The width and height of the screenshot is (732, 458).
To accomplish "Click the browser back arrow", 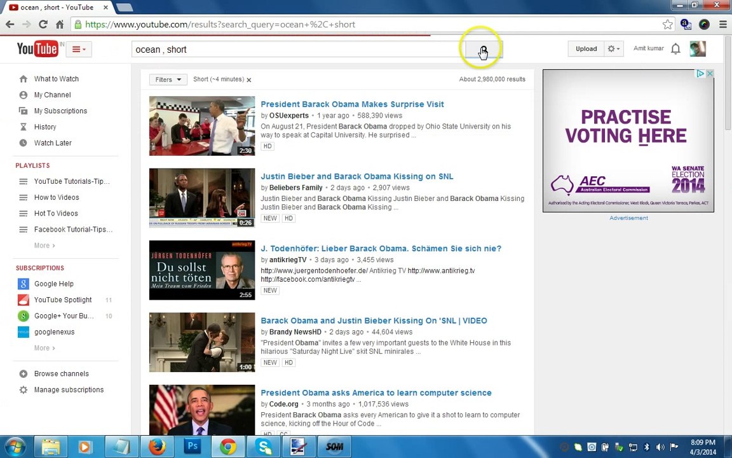I will (10, 24).
